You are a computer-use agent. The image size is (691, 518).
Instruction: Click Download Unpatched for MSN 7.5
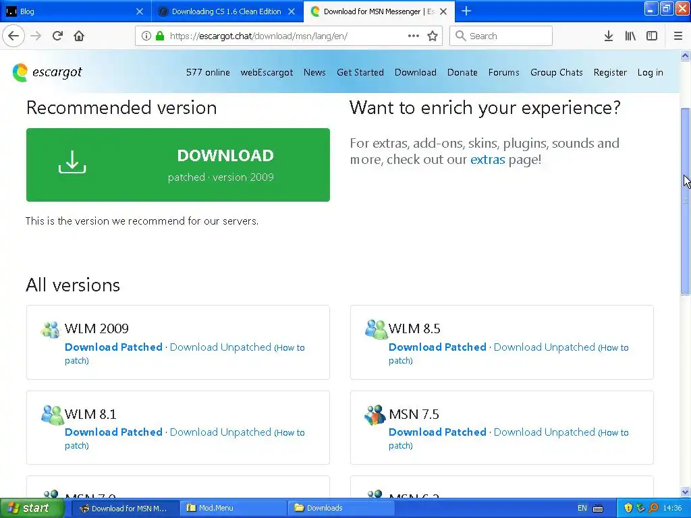(545, 432)
